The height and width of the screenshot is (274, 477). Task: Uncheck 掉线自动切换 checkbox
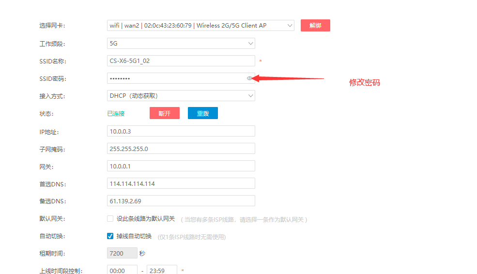110,236
